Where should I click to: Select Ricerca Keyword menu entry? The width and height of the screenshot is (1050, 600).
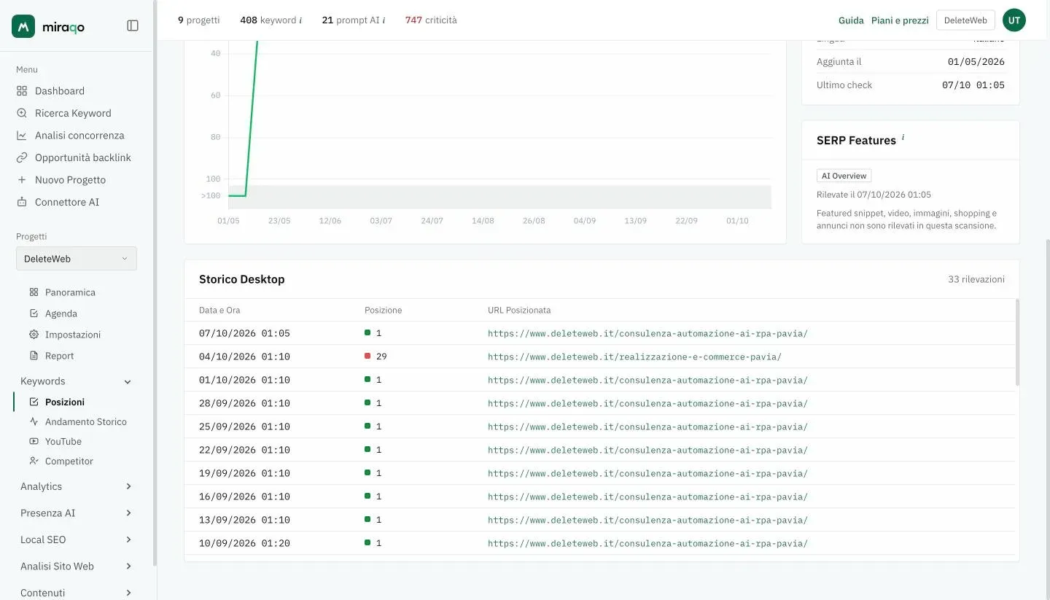click(x=73, y=113)
